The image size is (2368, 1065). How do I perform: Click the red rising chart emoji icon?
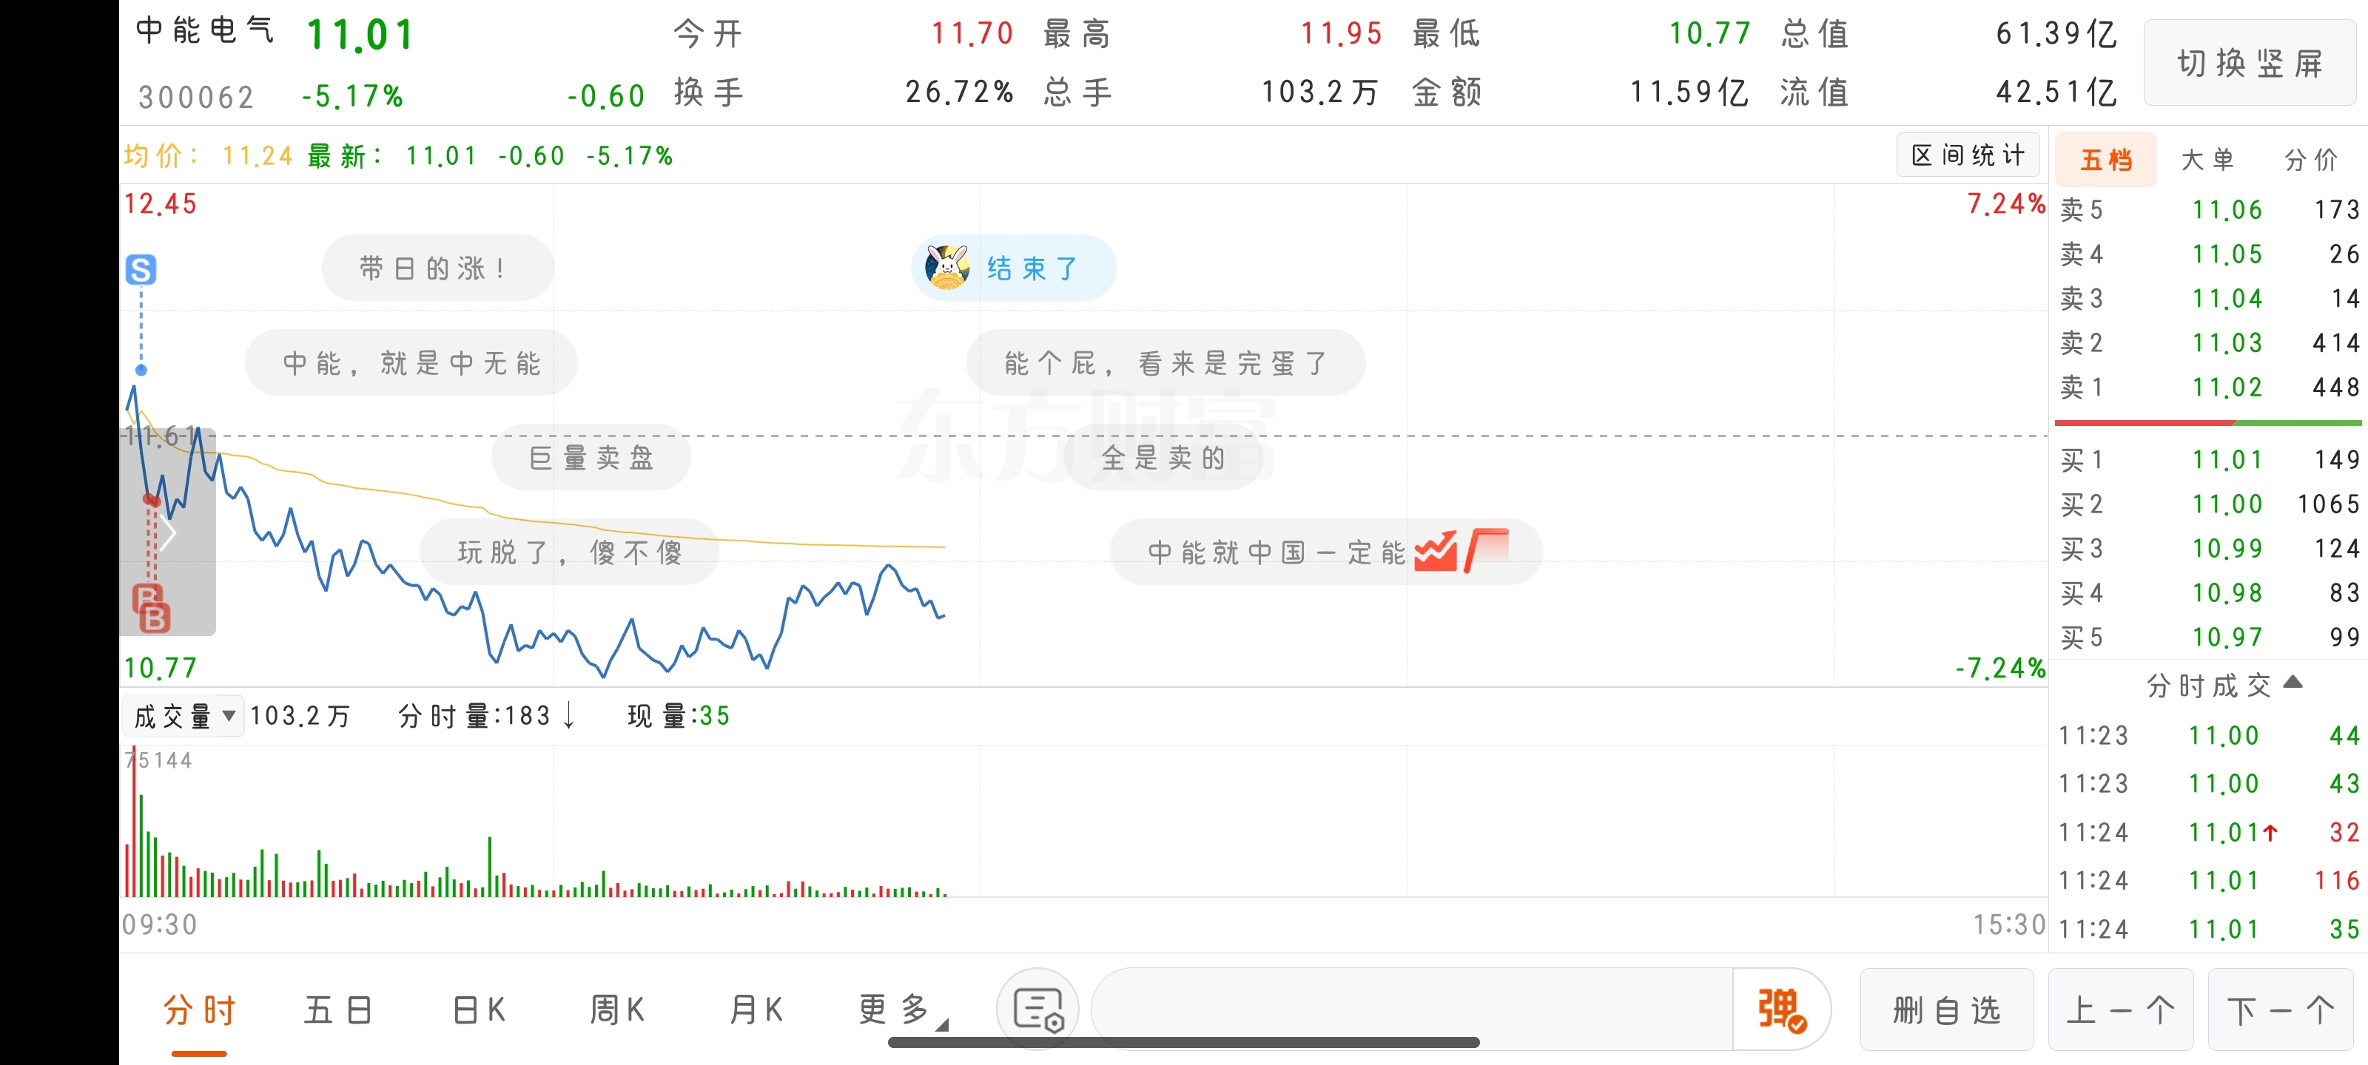pos(1435,551)
